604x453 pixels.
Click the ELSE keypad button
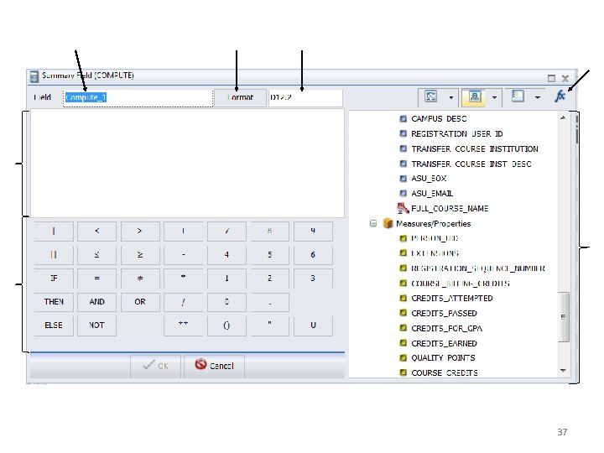click(54, 325)
